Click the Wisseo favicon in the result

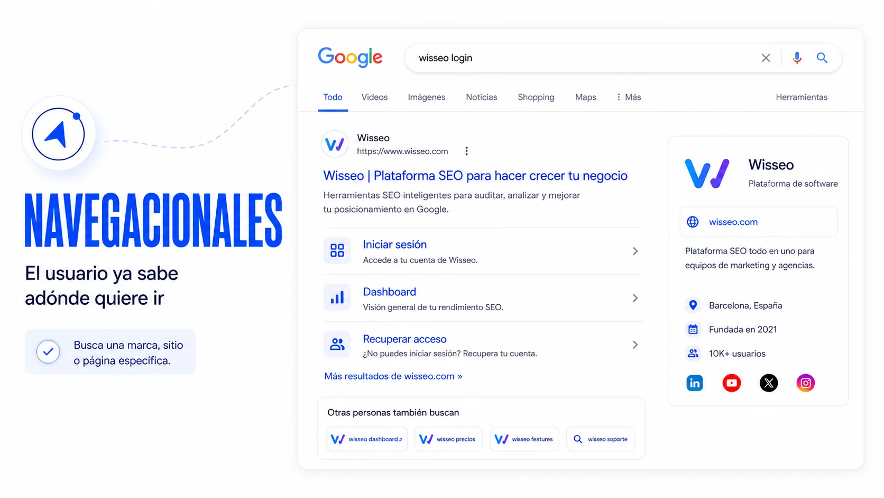335,144
